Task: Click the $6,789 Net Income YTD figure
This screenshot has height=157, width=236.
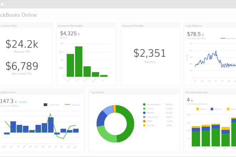Action: coord(22,66)
